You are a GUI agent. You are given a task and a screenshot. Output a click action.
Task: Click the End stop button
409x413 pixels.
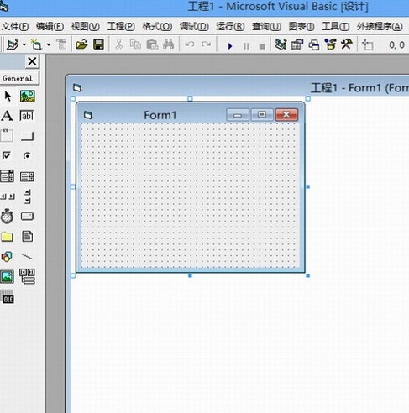(x=262, y=46)
